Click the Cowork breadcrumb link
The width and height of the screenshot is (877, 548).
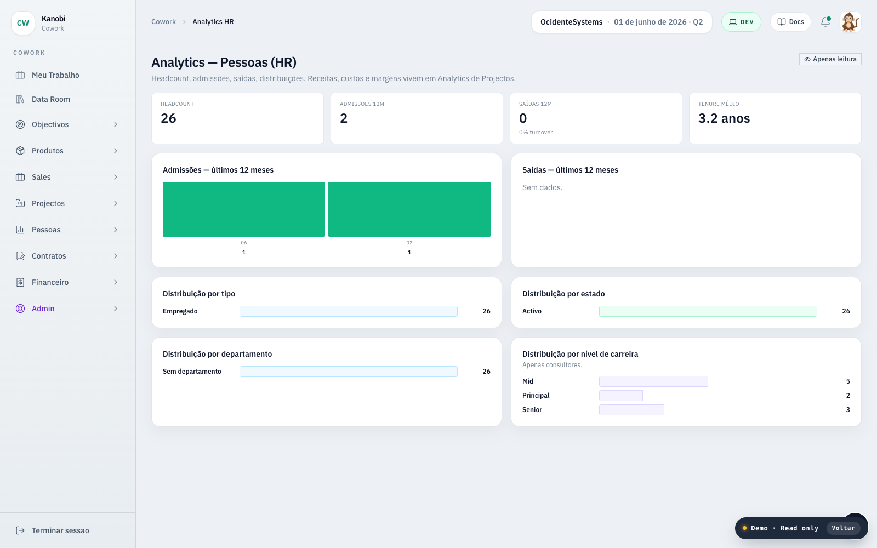coord(163,22)
